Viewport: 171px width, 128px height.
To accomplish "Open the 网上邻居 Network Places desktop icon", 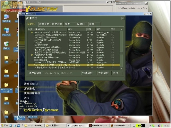I will click(6, 32).
